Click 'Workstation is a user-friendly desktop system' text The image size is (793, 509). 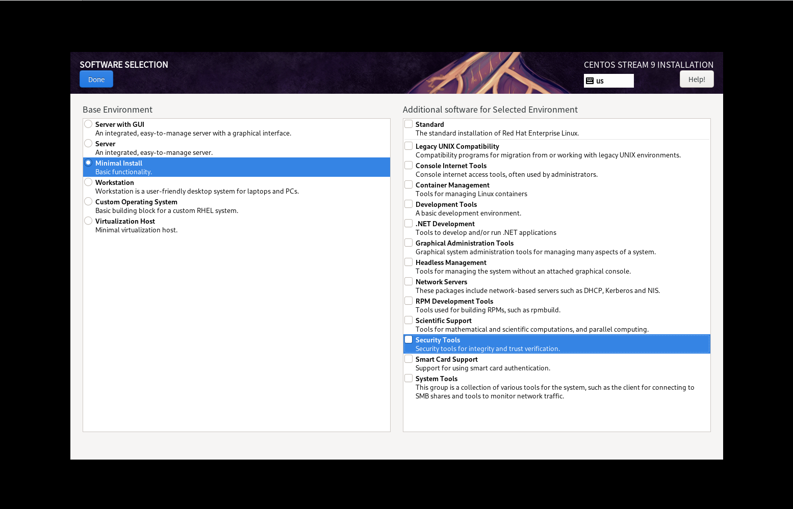[197, 191]
